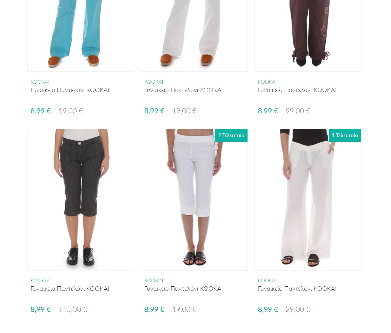391x333 pixels.
Task: Open the brown embroidered trousers product image
Action: 308,36
